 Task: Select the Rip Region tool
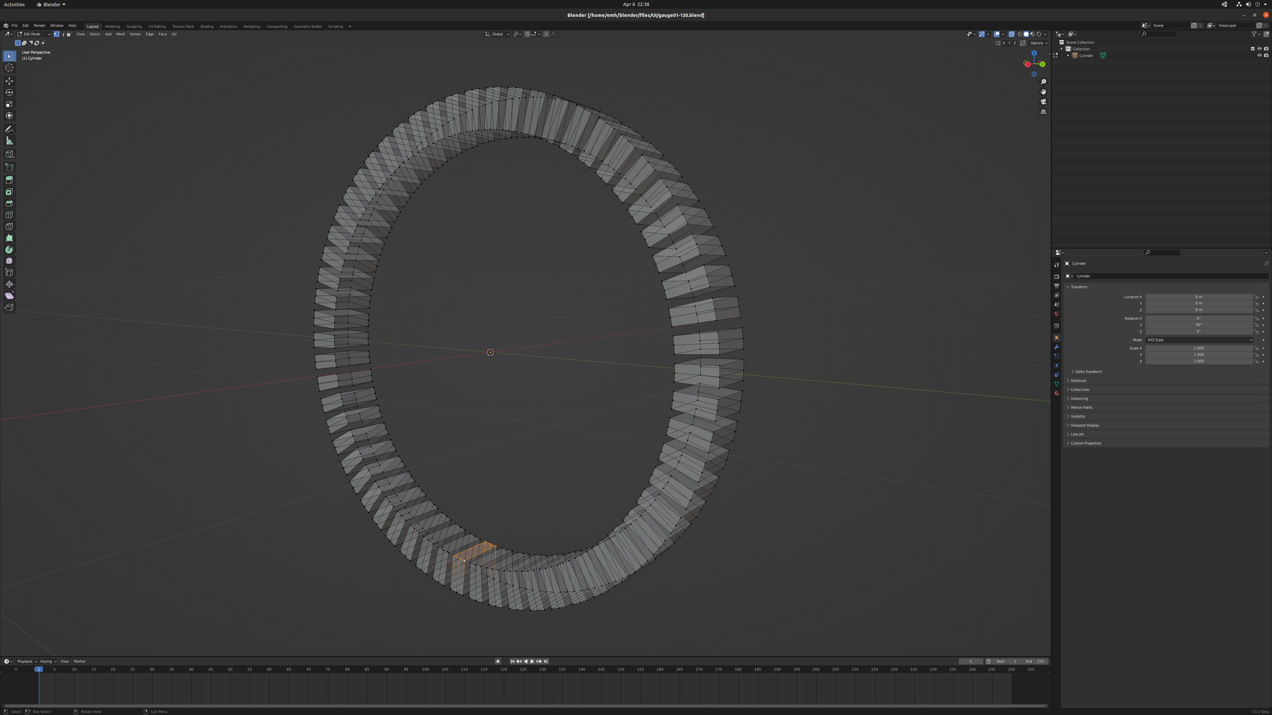(x=9, y=308)
